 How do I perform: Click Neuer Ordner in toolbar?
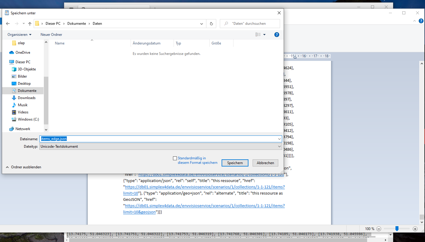[51, 35]
